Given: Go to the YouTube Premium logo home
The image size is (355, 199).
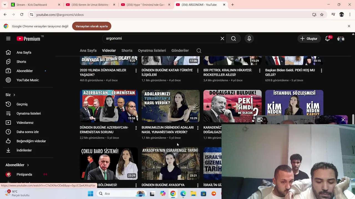Looking at the screenshot, I should tap(28, 39).
